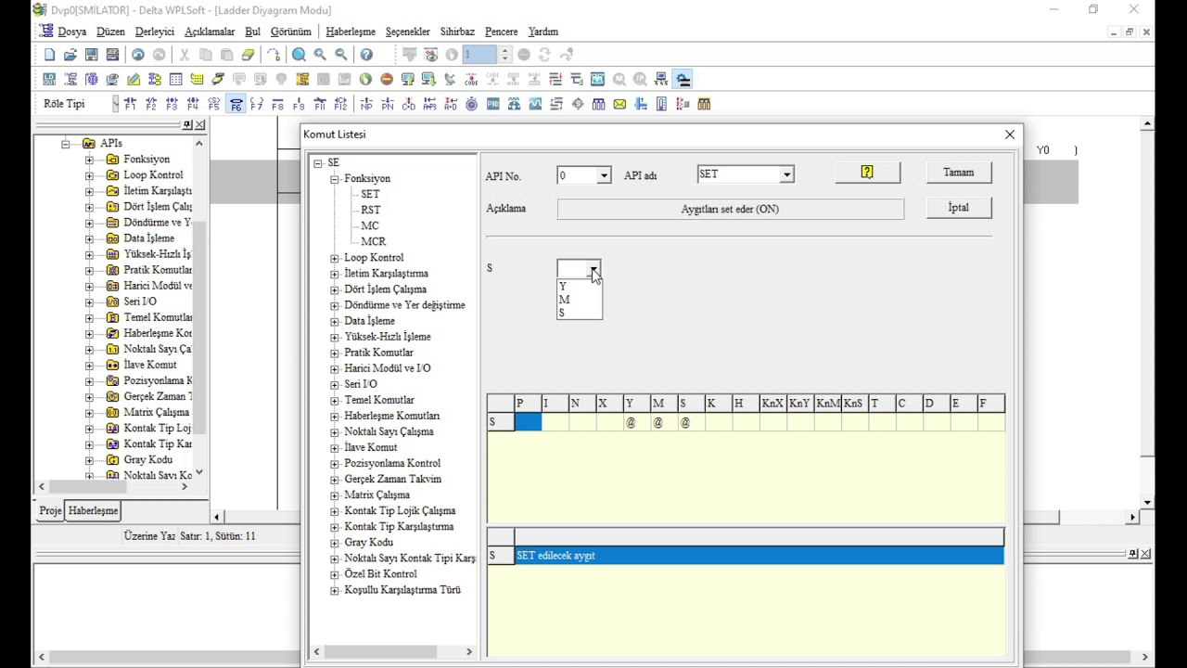The image size is (1187, 668).
Task: Select the F1 normally open contact icon
Action: (130, 104)
